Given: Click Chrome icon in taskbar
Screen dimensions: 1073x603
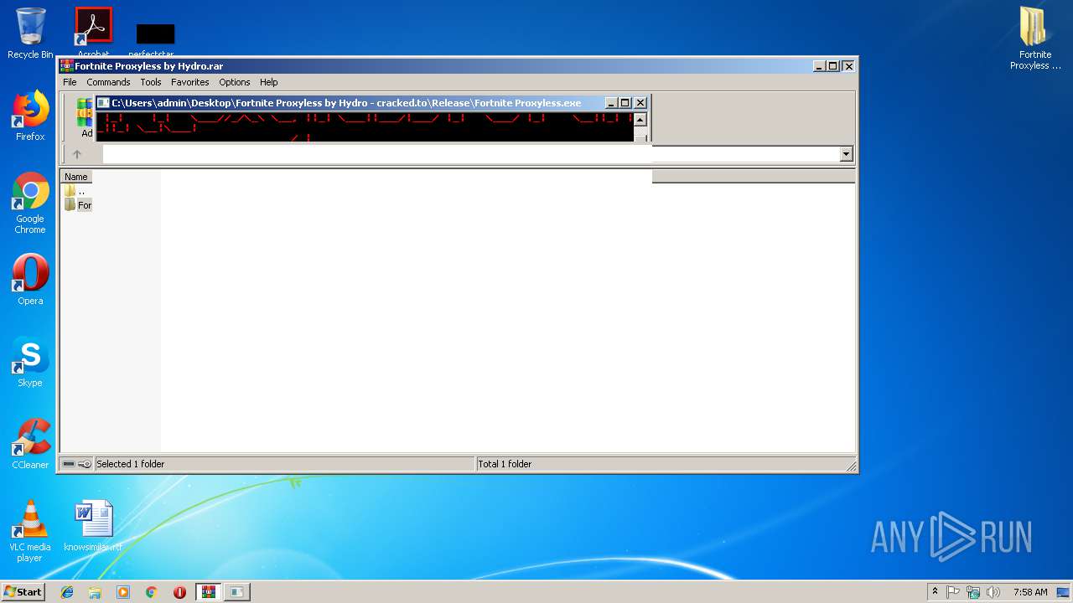Looking at the screenshot, I should (152, 592).
